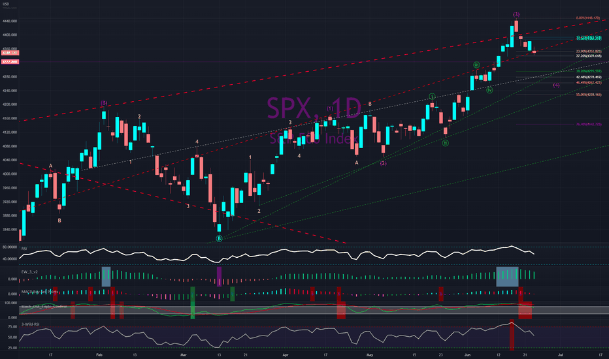Select the green circled iii wave label
Screen dimensions: 609x359
pyautogui.click(x=476, y=65)
